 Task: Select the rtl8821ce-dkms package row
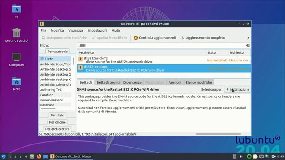pyautogui.click(x=164, y=68)
